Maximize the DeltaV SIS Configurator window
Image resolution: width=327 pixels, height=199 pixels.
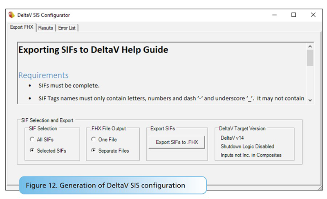click(x=293, y=15)
